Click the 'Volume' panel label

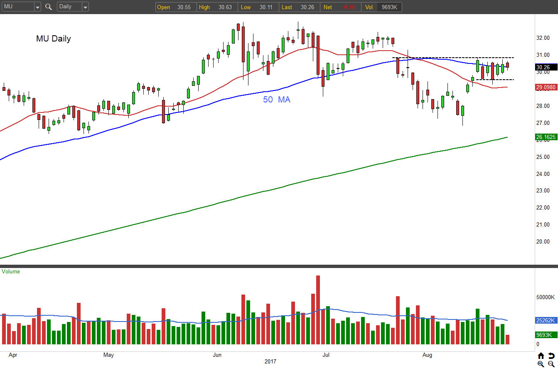tap(11, 272)
